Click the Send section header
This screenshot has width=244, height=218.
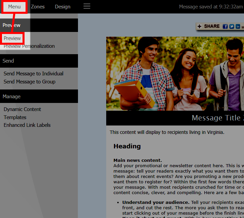point(39,61)
